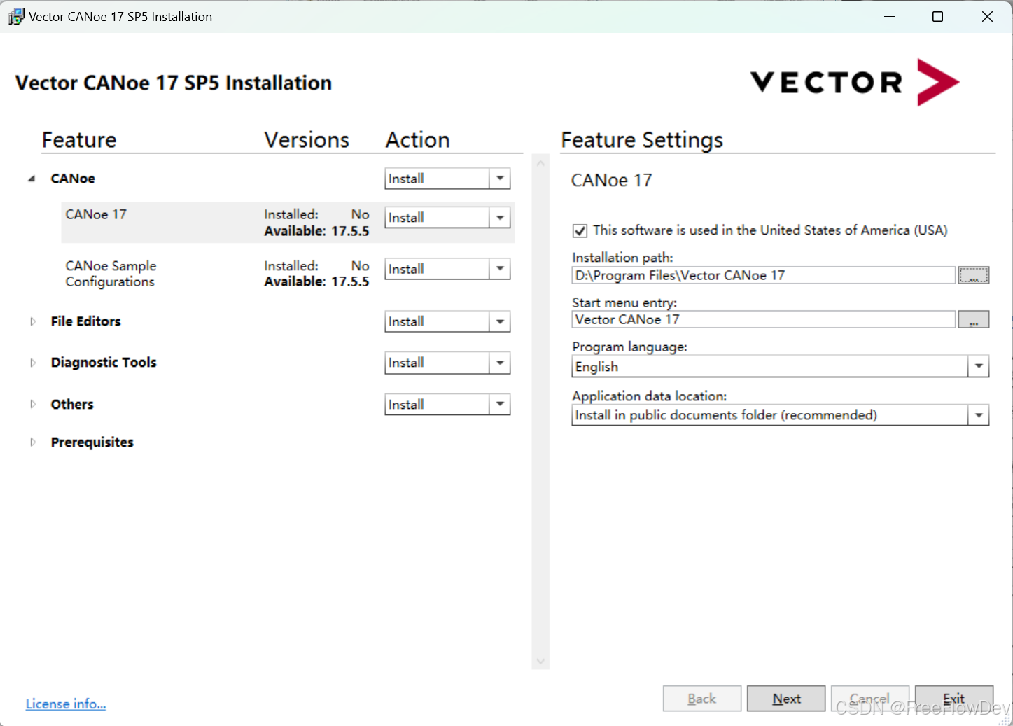Expand the Prerequisites group
The width and height of the screenshot is (1013, 726).
coord(32,442)
